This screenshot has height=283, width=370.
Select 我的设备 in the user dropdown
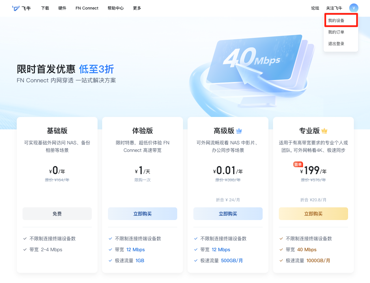[x=341, y=21]
